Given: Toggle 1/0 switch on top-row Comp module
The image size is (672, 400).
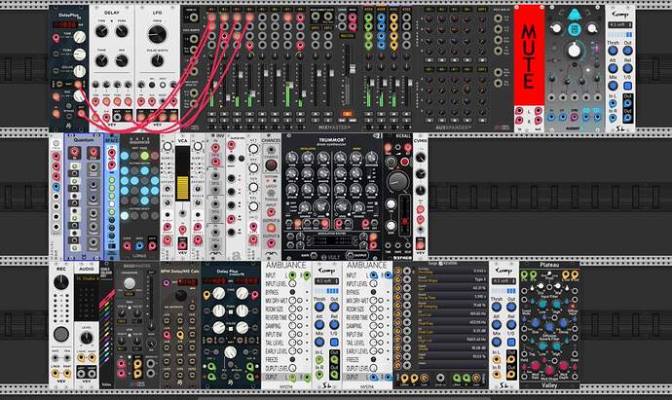Looking at the screenshot, I should point(628,86).
